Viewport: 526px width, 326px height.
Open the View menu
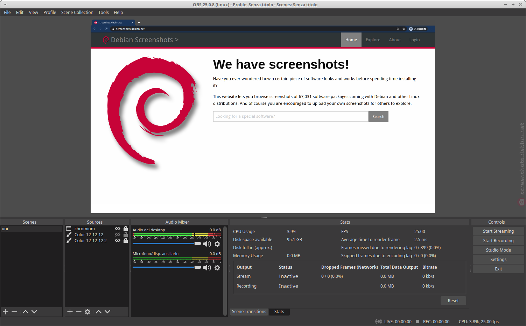[x=33, y=12]
